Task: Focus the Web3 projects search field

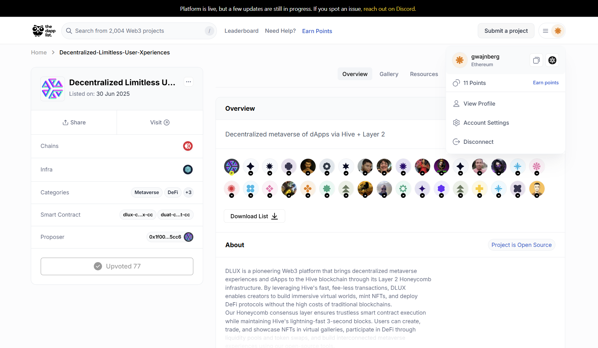Action: pos(139,31)
